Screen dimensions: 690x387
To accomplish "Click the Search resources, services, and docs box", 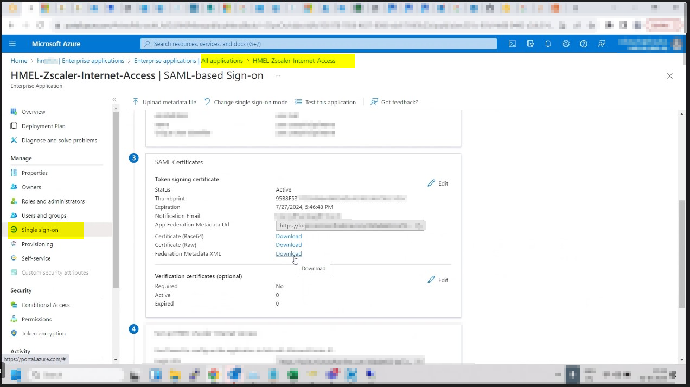I will tap(318, 44).
